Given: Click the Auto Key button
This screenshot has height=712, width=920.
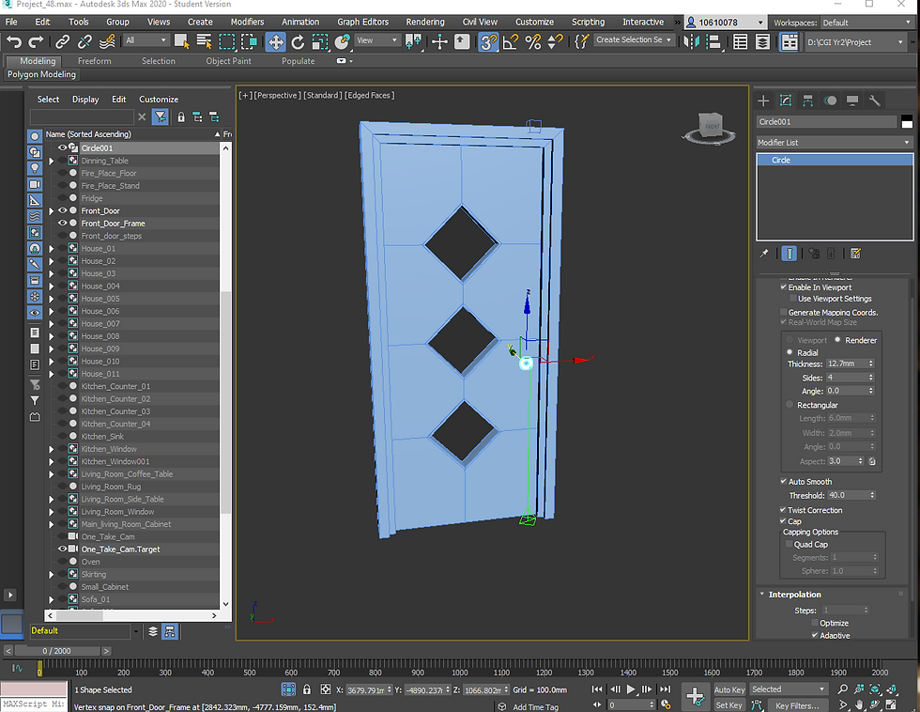Looking at the screenshot, I should click(x=729, y=689).
